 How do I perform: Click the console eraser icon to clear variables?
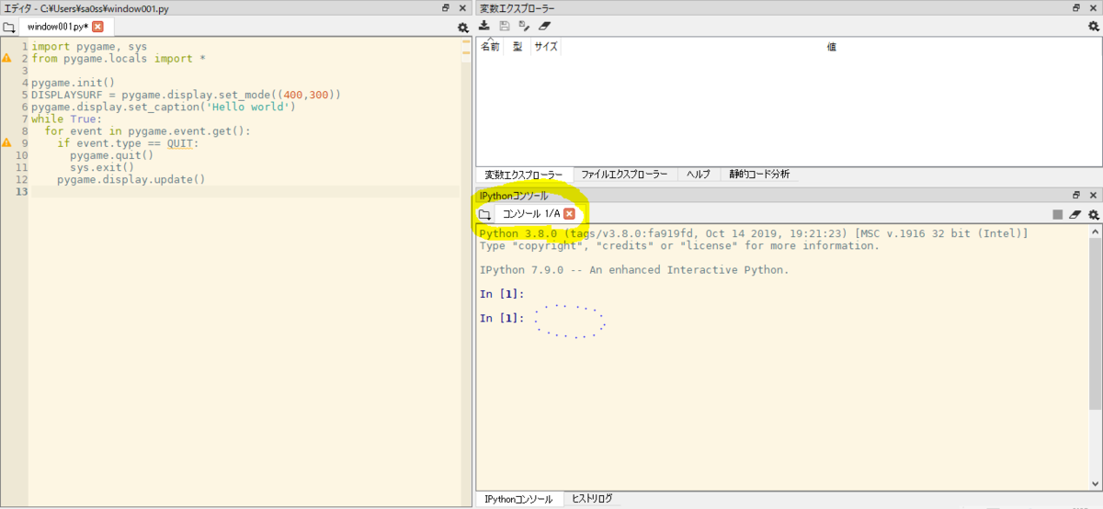click(1075, 214)
